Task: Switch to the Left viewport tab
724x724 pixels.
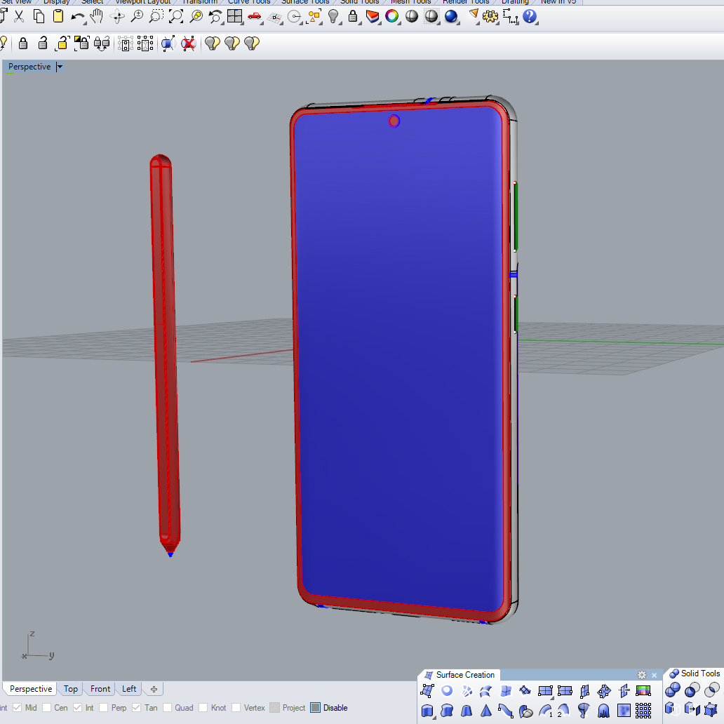Action: [x=129, y=689]
